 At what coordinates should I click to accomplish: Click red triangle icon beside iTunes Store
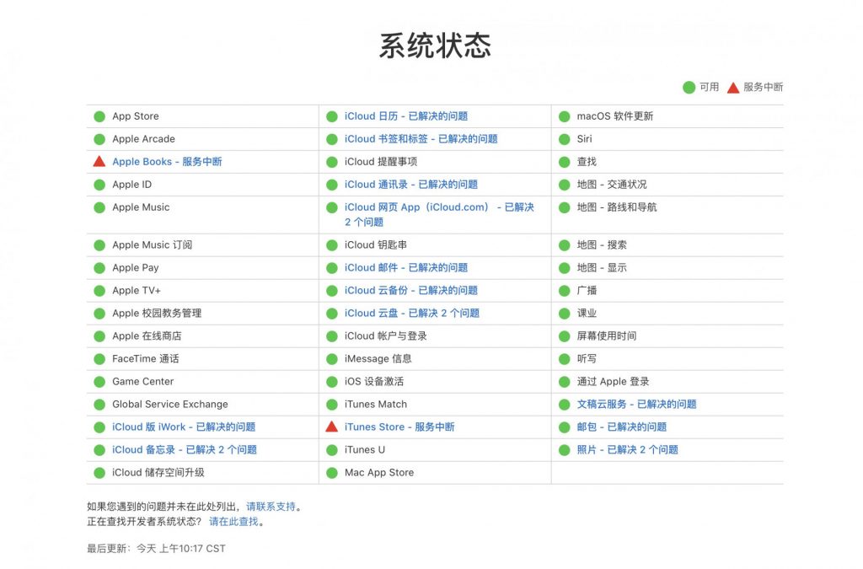(x=332, y=427)
